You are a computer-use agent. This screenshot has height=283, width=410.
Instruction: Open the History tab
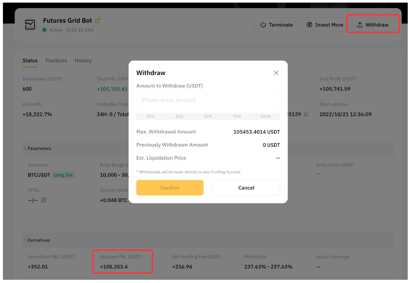pyautogui.click(x=83, y=61)
